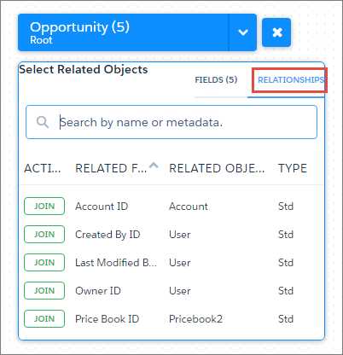Join the Owner ID relationship
Image resolution: width=343 pixels, height=355 pixels.
pos(44,290)
